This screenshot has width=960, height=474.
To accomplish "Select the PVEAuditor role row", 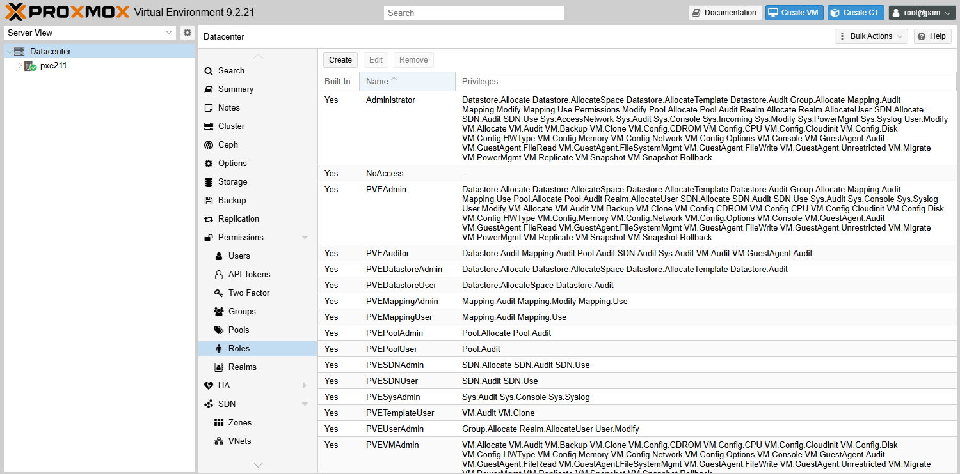I will point(637,253).
